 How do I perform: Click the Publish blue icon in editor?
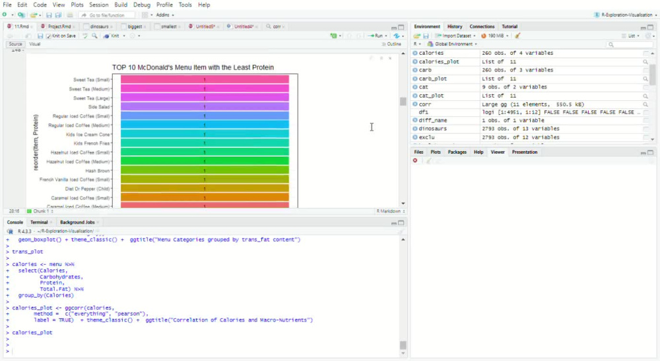coord(397,36)
